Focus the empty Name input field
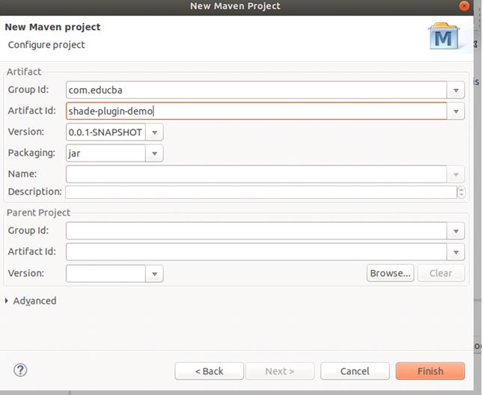 point(256,174)
